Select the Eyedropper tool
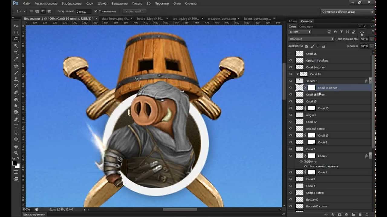This screenshot has height=217, width=387. point(16,59)
